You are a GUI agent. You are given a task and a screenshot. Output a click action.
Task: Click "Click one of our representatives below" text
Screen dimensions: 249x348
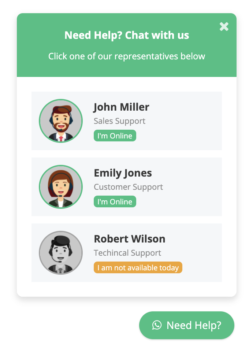pos(127,56)
